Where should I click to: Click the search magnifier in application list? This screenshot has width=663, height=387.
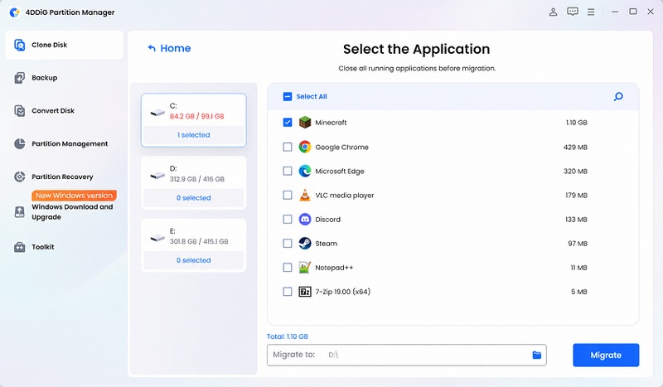618,97
